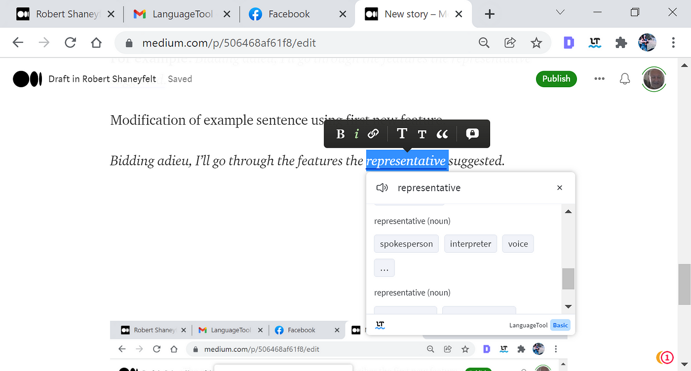The image size is (691, 371).
Task: Open Medium notifications bell
Action: pyautogui.click(x=625, y=79)
